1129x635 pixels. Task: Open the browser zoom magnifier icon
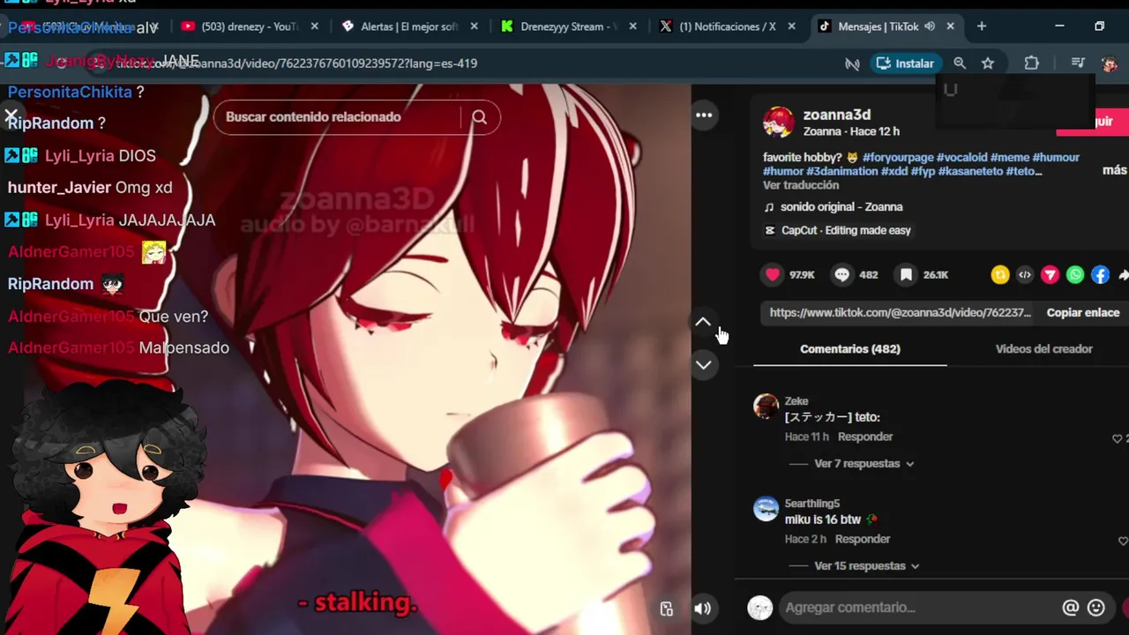pyautogui.click(x=960, y=63)
